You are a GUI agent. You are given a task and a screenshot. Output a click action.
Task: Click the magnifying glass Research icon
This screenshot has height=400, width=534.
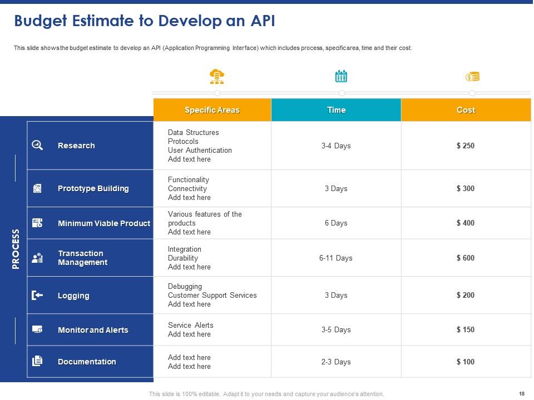[x=37, y=145]
